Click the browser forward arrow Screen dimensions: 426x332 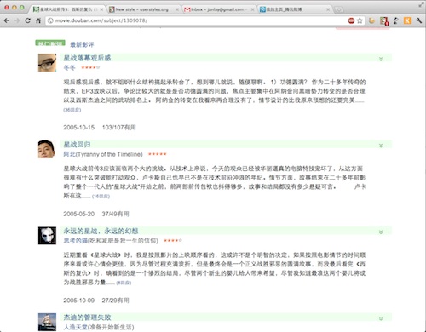tap(17, 20)
